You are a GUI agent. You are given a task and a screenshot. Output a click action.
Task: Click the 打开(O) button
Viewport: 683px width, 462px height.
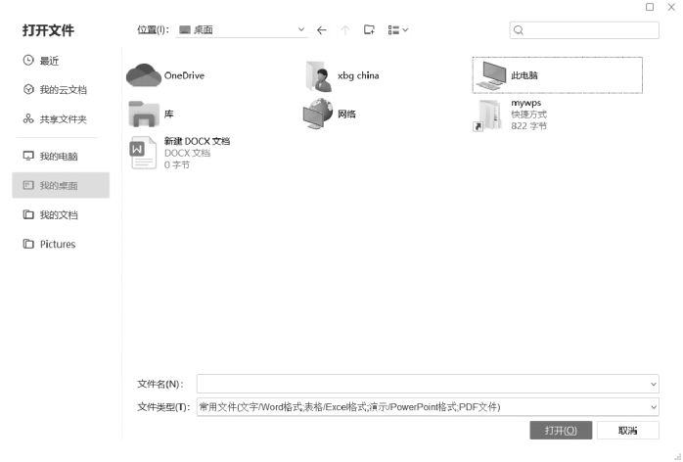561,430
